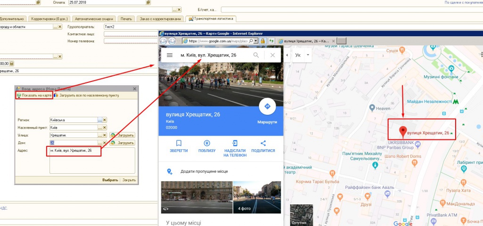Click Контактное лицо input field
Viewport: 483px width, 226px height.
131,34
